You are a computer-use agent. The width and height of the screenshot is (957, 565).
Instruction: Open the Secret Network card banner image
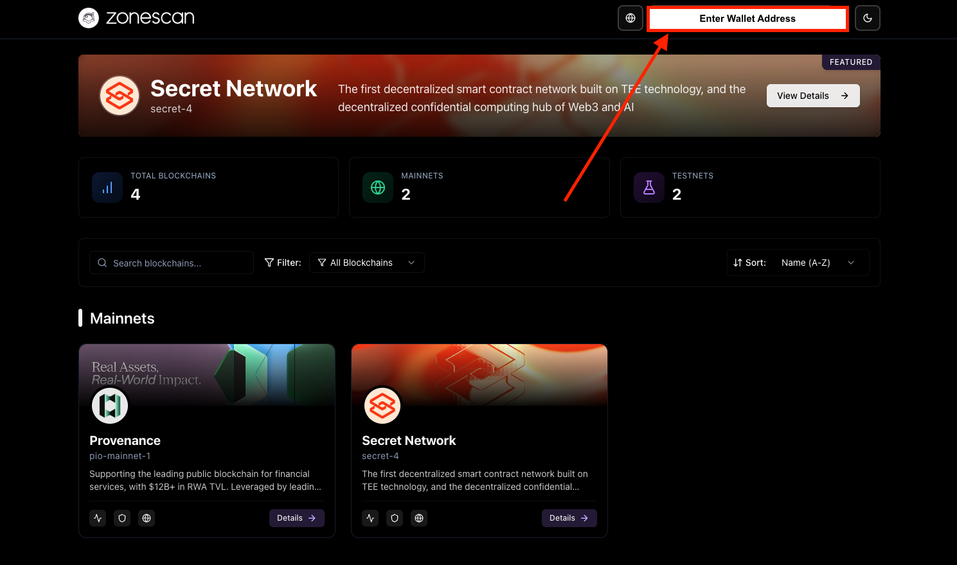(479, 375)
